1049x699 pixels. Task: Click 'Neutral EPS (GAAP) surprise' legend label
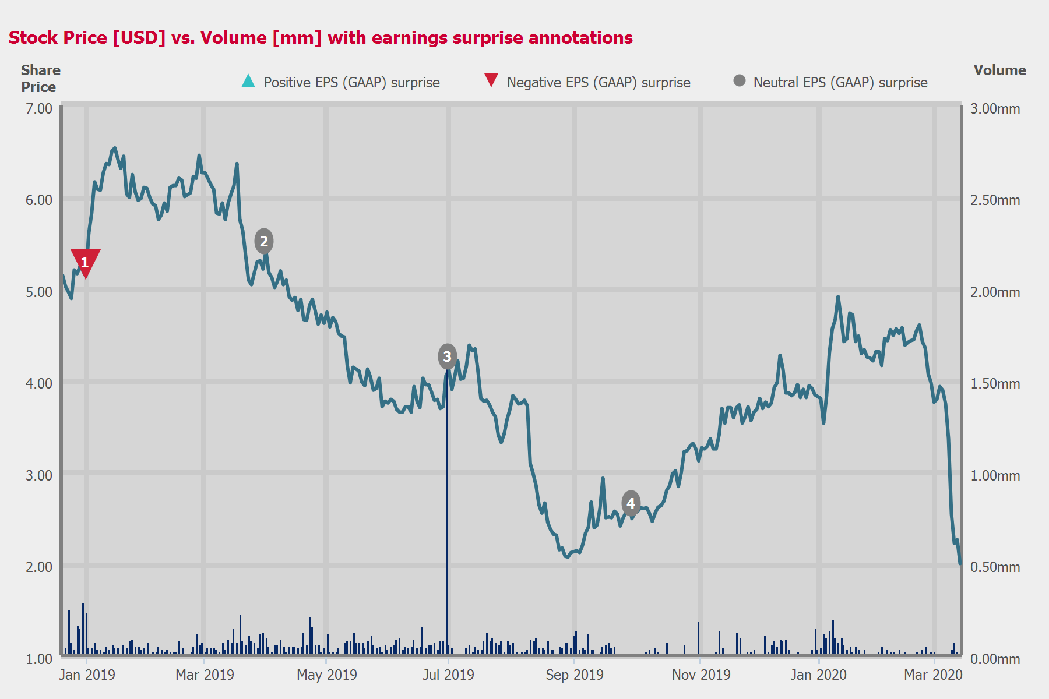point(840,83)
